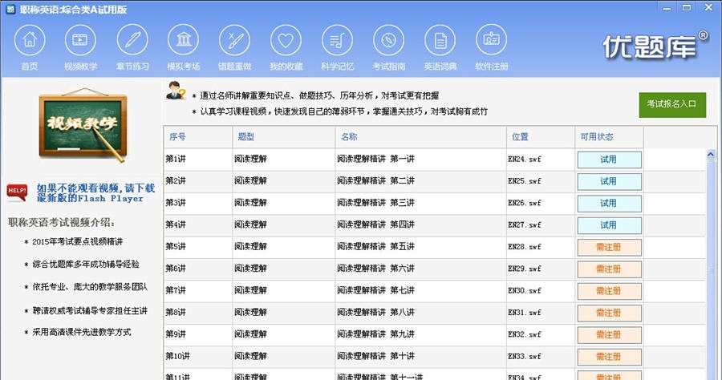
Task: Open the 科学记忆 icon
Action: 338,40
